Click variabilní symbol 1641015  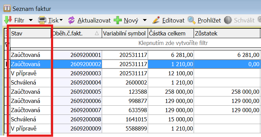[136, 119]
